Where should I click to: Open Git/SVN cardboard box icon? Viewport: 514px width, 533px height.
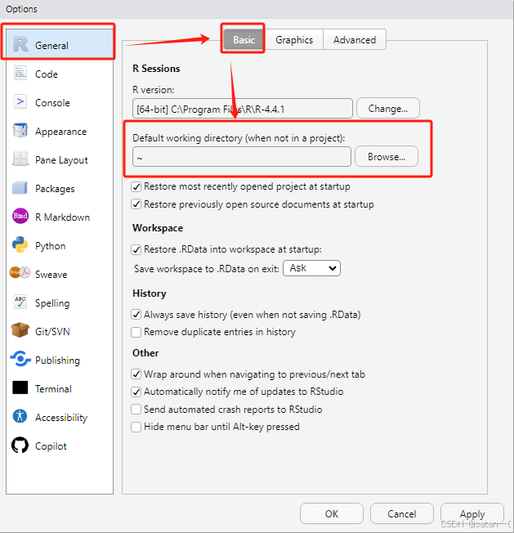[20, 330]
